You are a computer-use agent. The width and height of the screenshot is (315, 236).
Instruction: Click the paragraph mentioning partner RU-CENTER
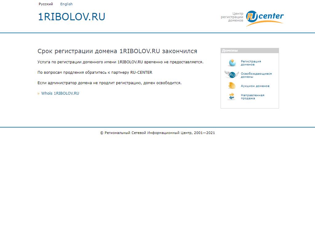pyautogui.click(x=95, y=73)
